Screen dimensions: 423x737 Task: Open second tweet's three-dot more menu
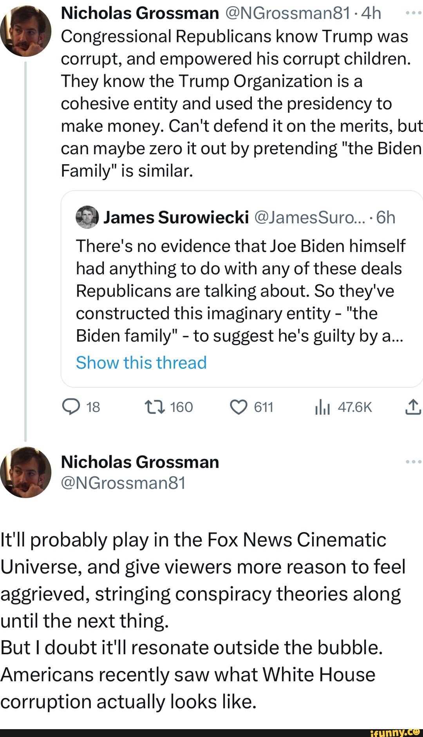coord(414,462)
